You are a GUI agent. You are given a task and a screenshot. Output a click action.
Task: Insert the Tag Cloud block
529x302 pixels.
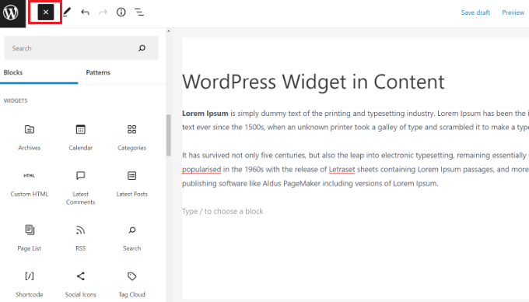point(132,284)
